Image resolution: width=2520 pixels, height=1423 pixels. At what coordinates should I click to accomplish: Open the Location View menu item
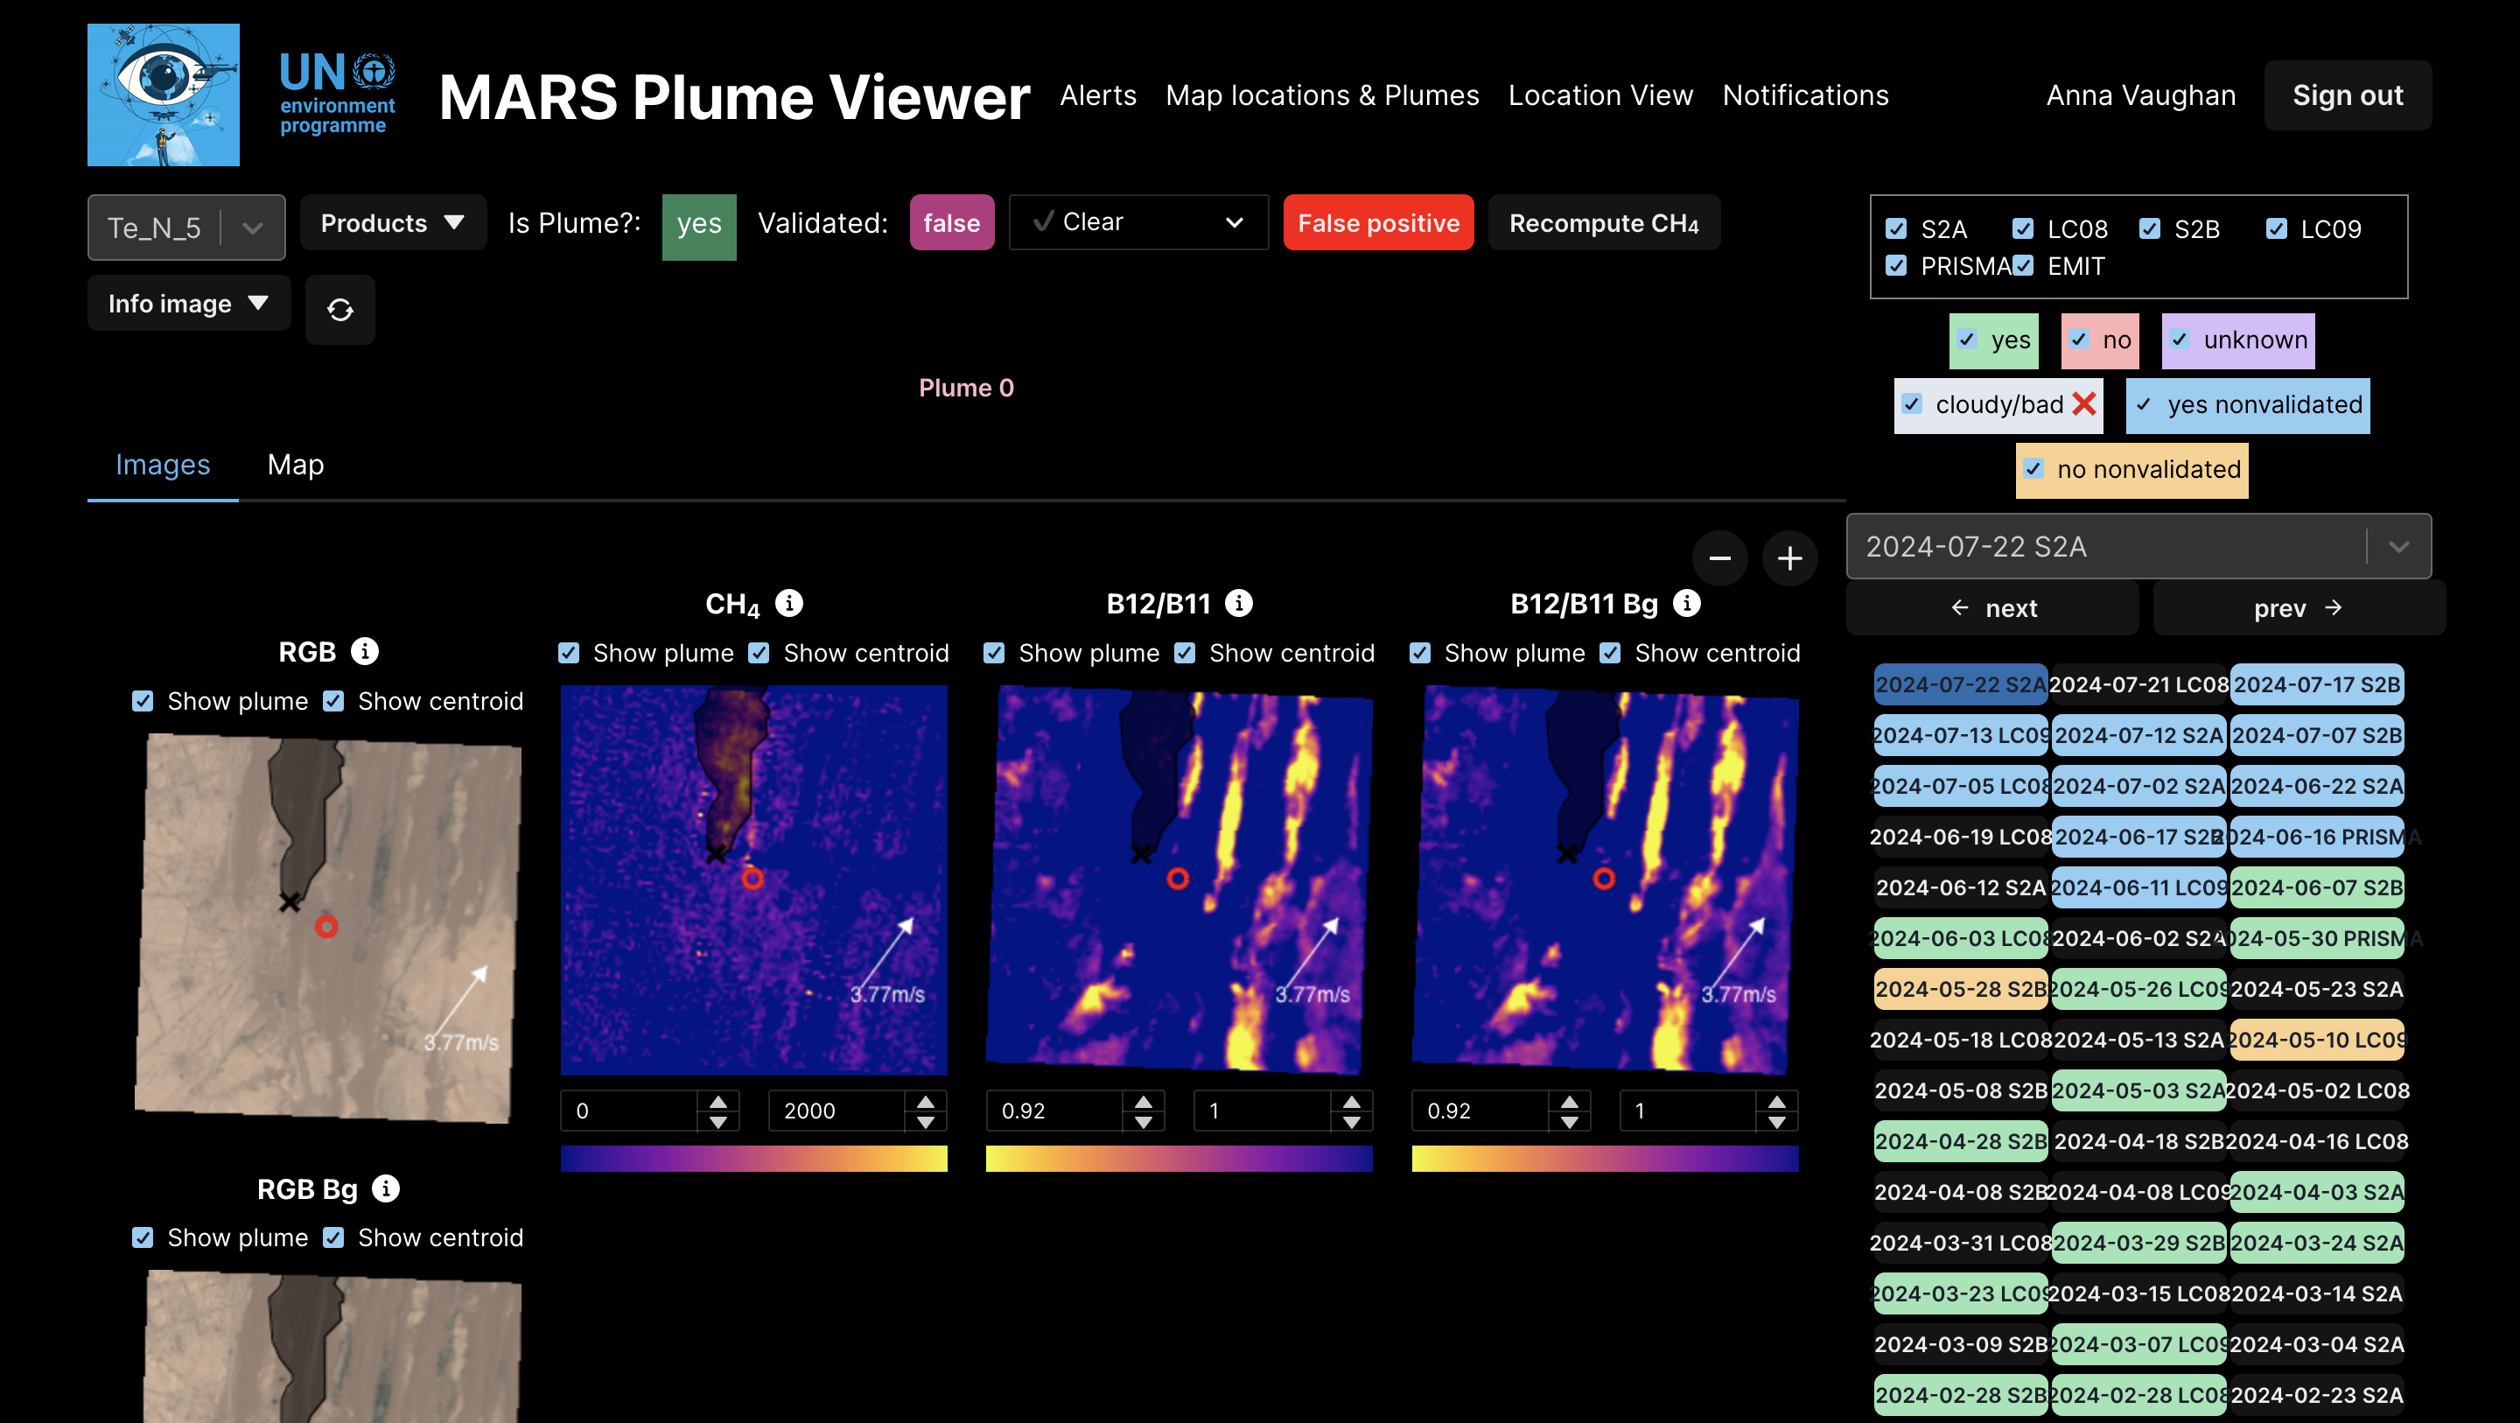tap(1599, 95)
